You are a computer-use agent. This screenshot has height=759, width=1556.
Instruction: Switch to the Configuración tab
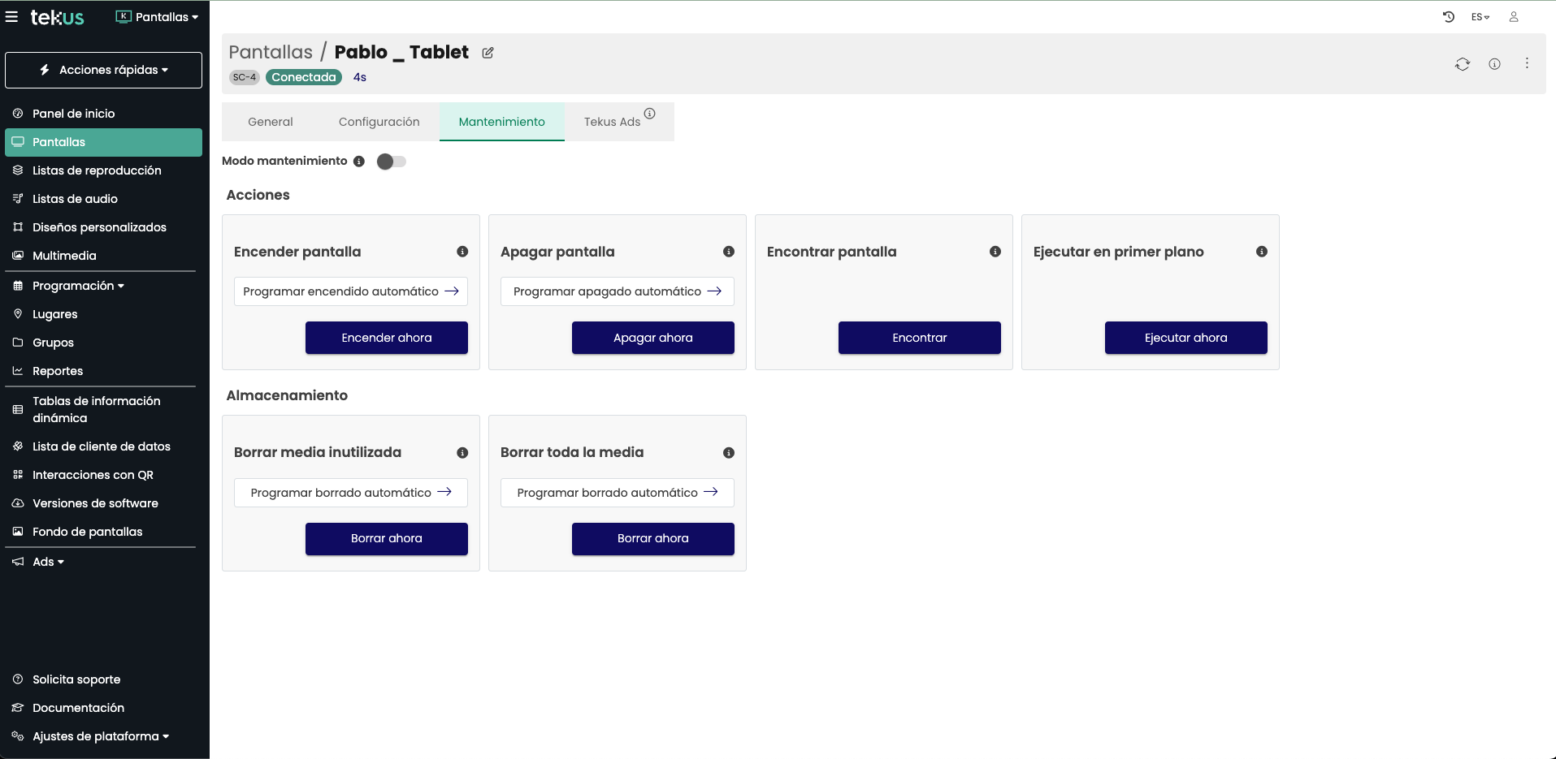click(x=379, y=122)
